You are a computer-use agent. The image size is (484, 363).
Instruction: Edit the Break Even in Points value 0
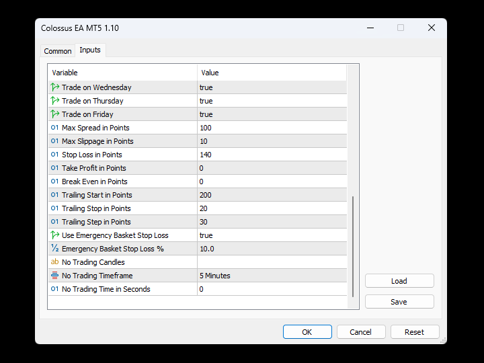click(x=272, y=182)
